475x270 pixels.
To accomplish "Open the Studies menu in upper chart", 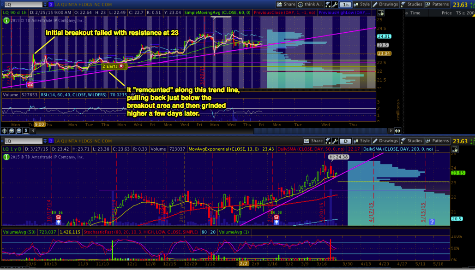I will pos(411,4).
